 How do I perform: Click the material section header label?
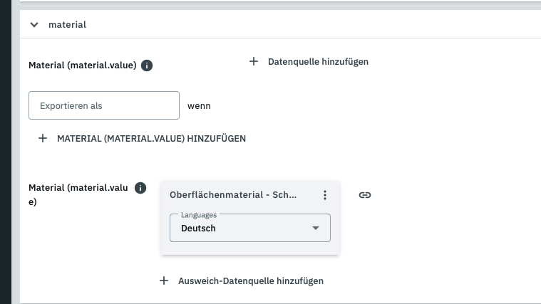(x=67, y=25)
